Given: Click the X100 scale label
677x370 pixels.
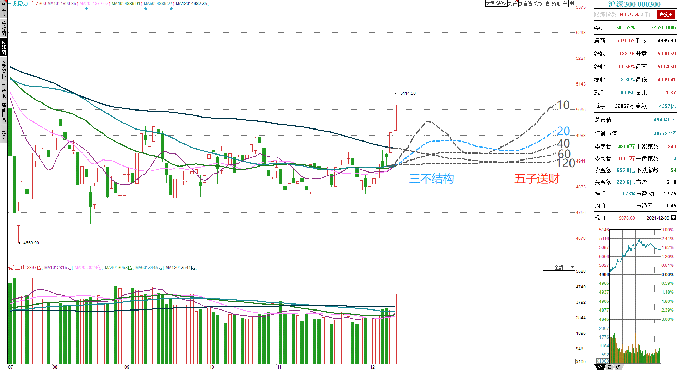Looking at the screenshot, I should point(580,362).
